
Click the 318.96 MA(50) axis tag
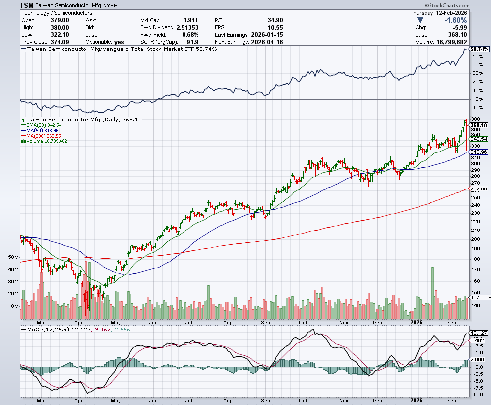479,152
